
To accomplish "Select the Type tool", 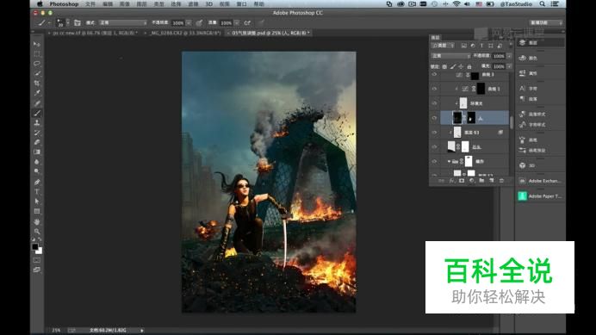I will tap(36, 192).
